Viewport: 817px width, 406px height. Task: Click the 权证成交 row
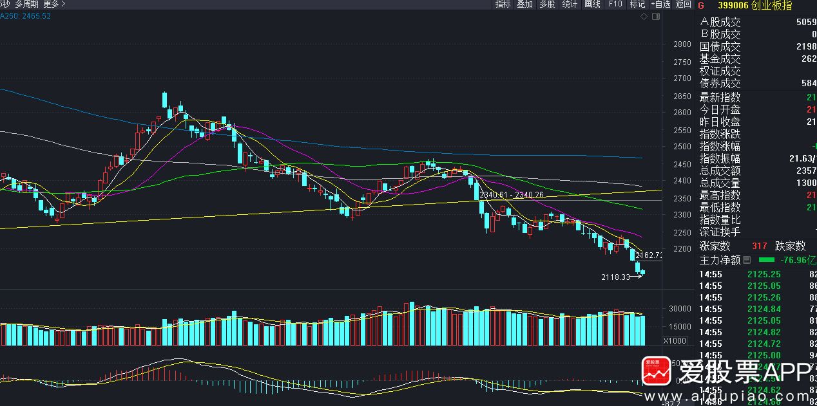click(757, 71)
